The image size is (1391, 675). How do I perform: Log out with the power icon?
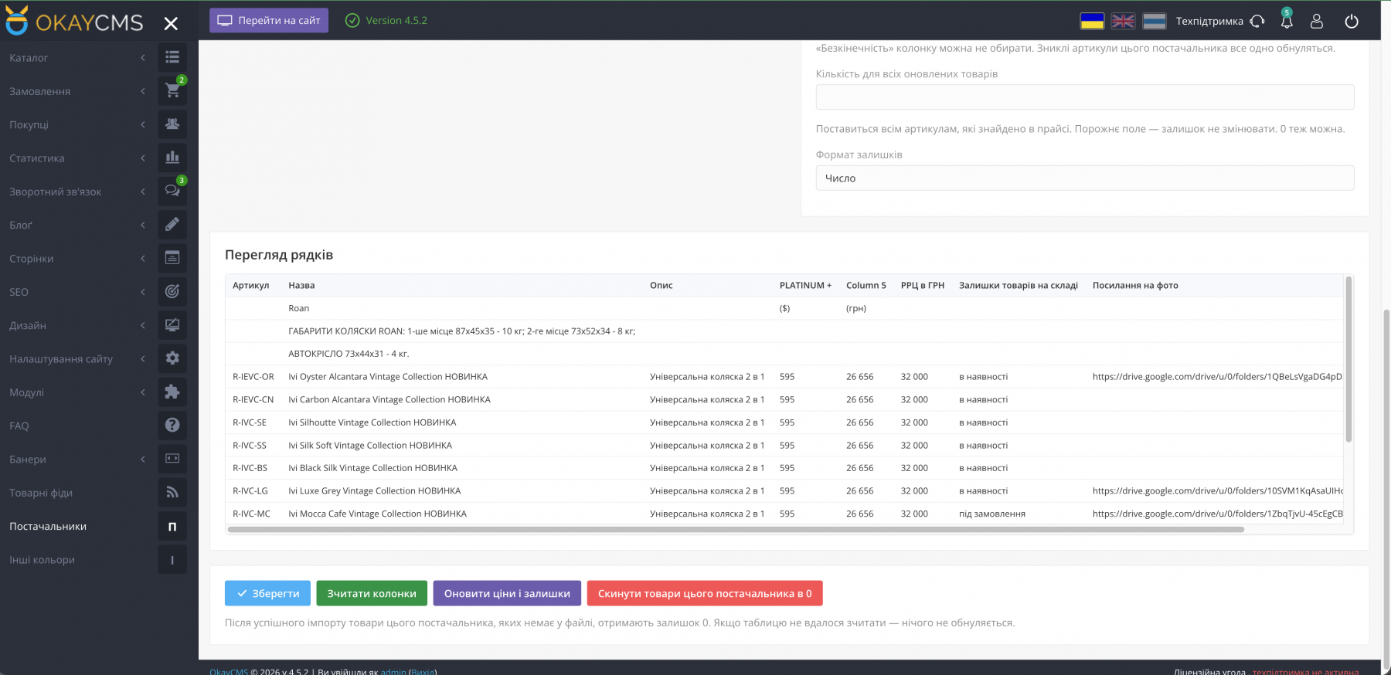pyautogui.click(x=1352, y=22)
